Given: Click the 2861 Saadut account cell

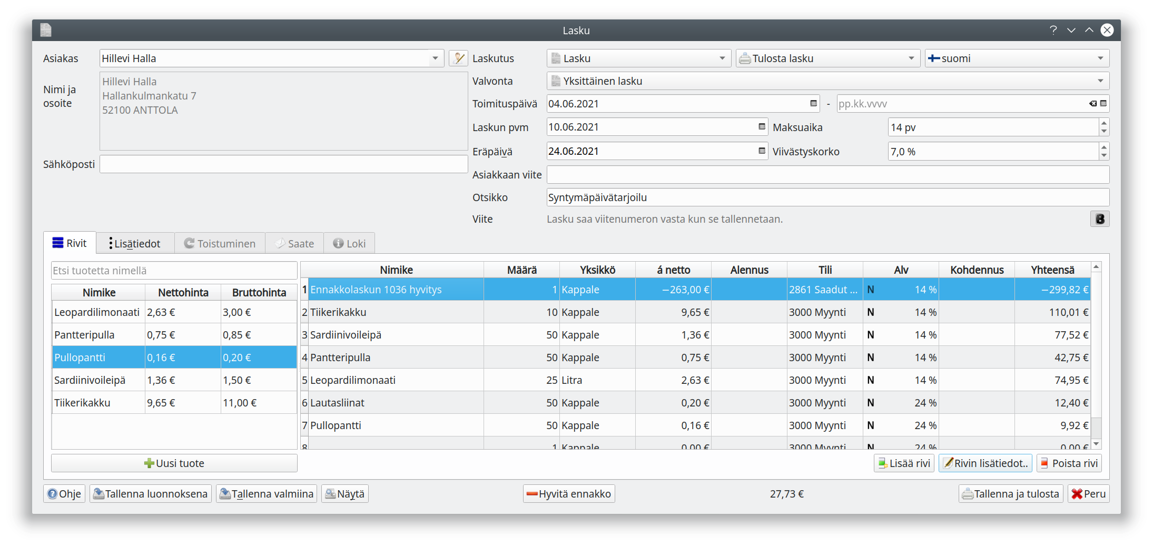Looking at the screenshot, I should (x=825, y=290).
